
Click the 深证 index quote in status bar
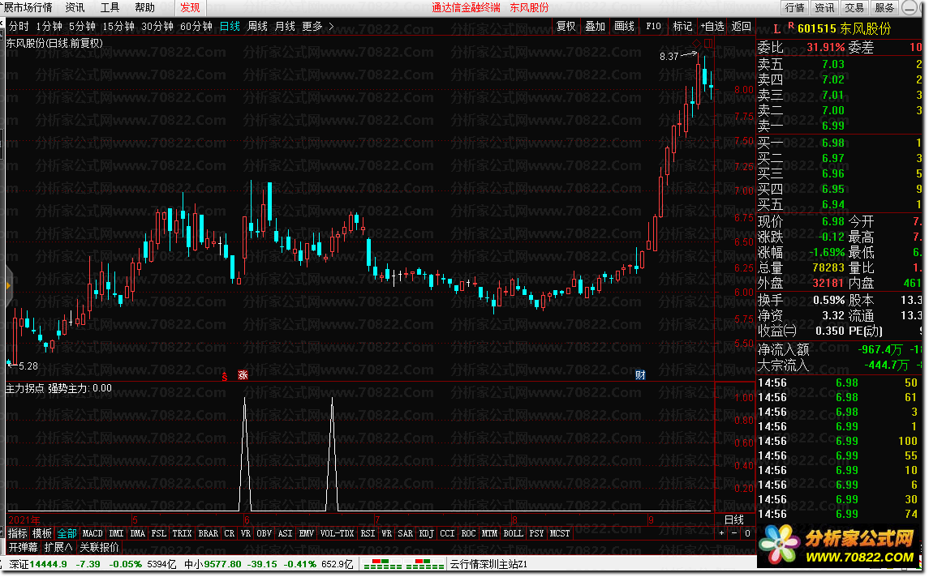pyautogui.click(x=92, y=565)
